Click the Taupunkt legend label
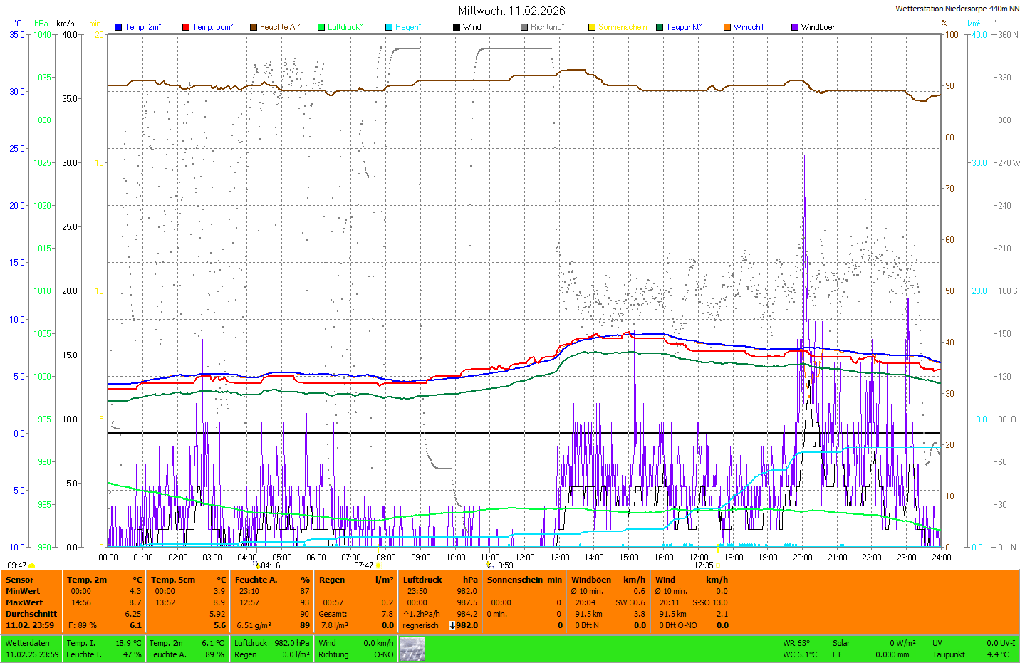 coord(684,27)
